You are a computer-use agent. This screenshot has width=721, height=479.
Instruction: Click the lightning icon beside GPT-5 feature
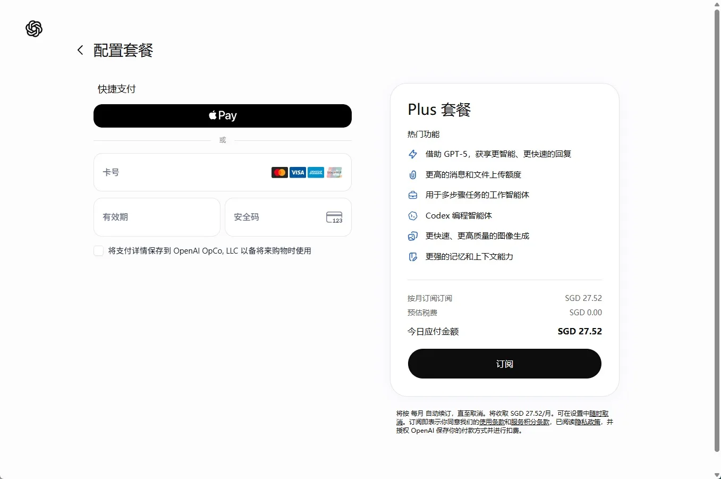(413, 154)
